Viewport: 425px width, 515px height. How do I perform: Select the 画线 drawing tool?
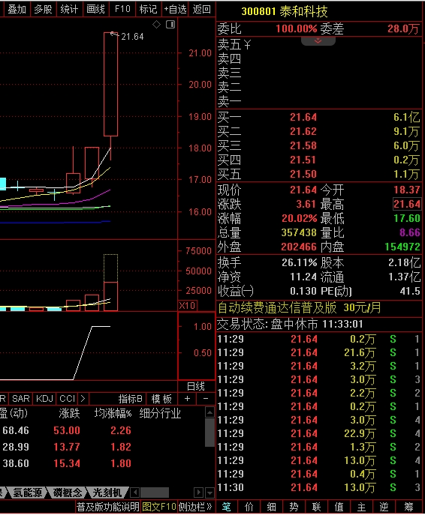(95, 9)
